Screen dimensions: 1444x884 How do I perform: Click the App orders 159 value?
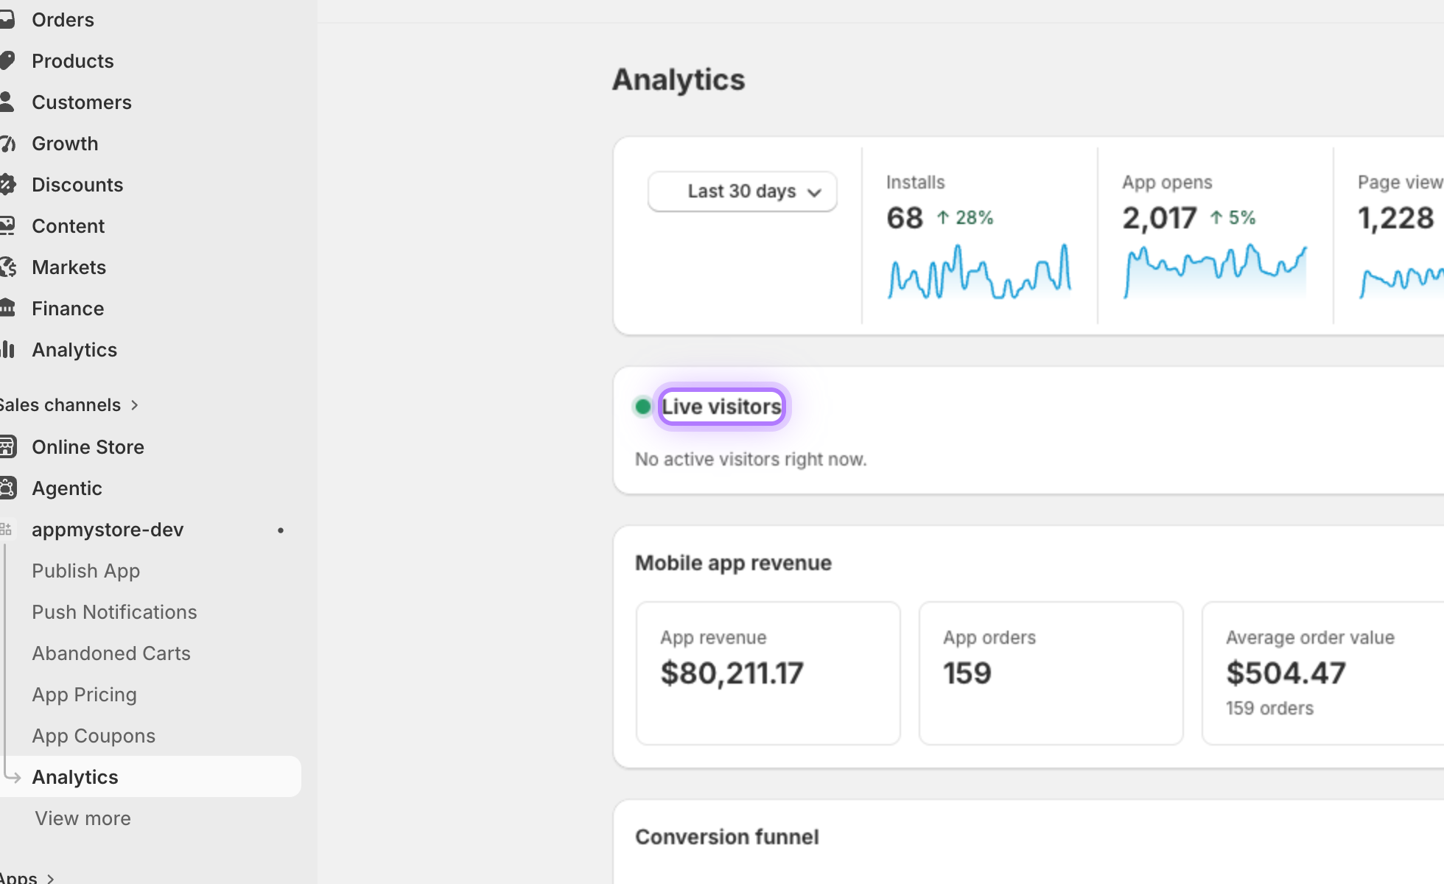(967, 673)
